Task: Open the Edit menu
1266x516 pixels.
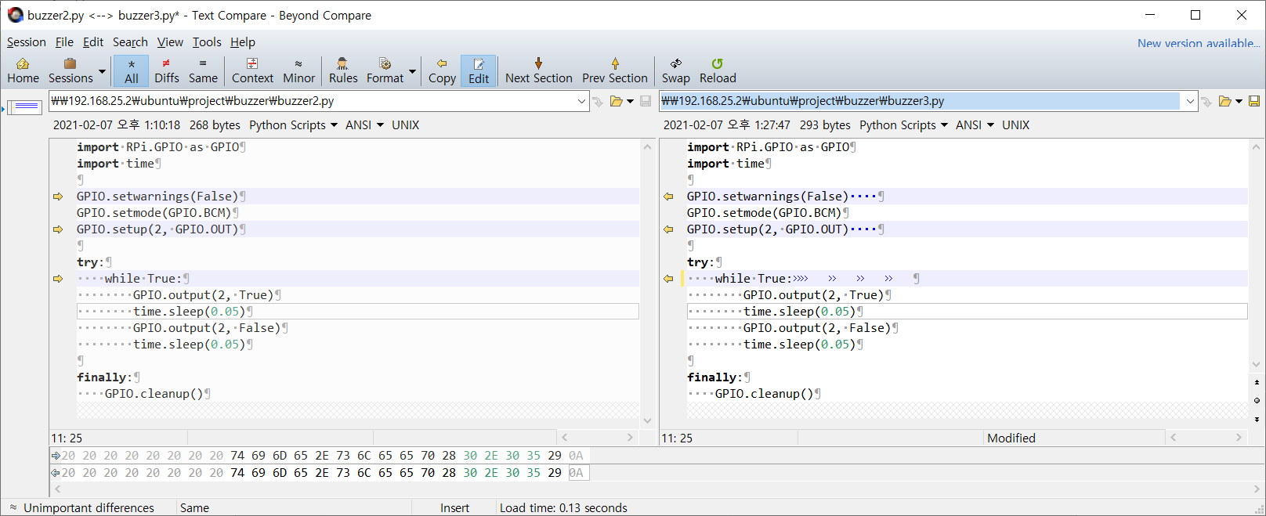Action: 93,42
